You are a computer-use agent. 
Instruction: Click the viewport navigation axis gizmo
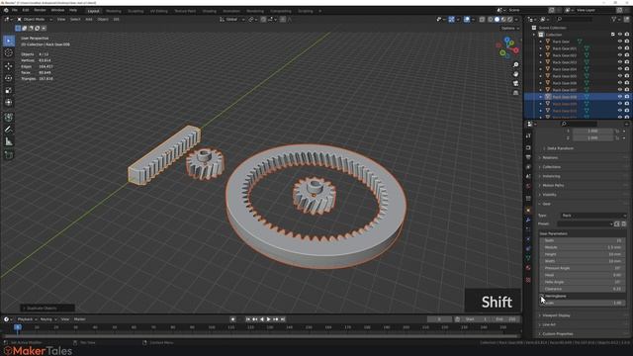click(507, 47)
